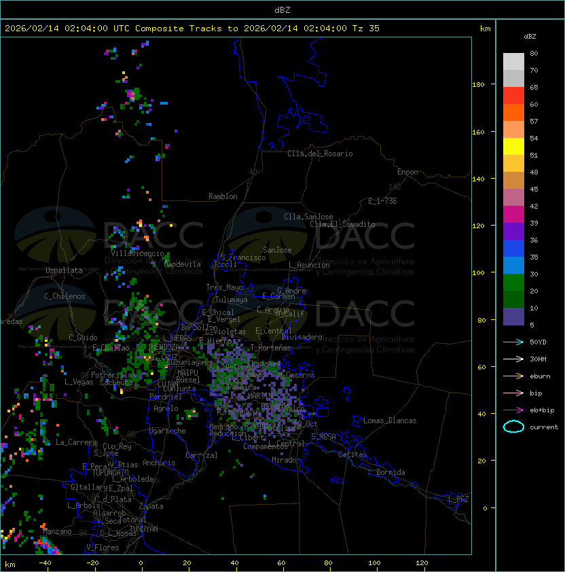Click the L_PAZ label on map
This screenshot has width=565, height=572.
[458, 499]
